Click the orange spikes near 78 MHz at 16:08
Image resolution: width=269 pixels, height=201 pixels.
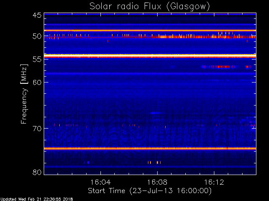coord(154,162)
